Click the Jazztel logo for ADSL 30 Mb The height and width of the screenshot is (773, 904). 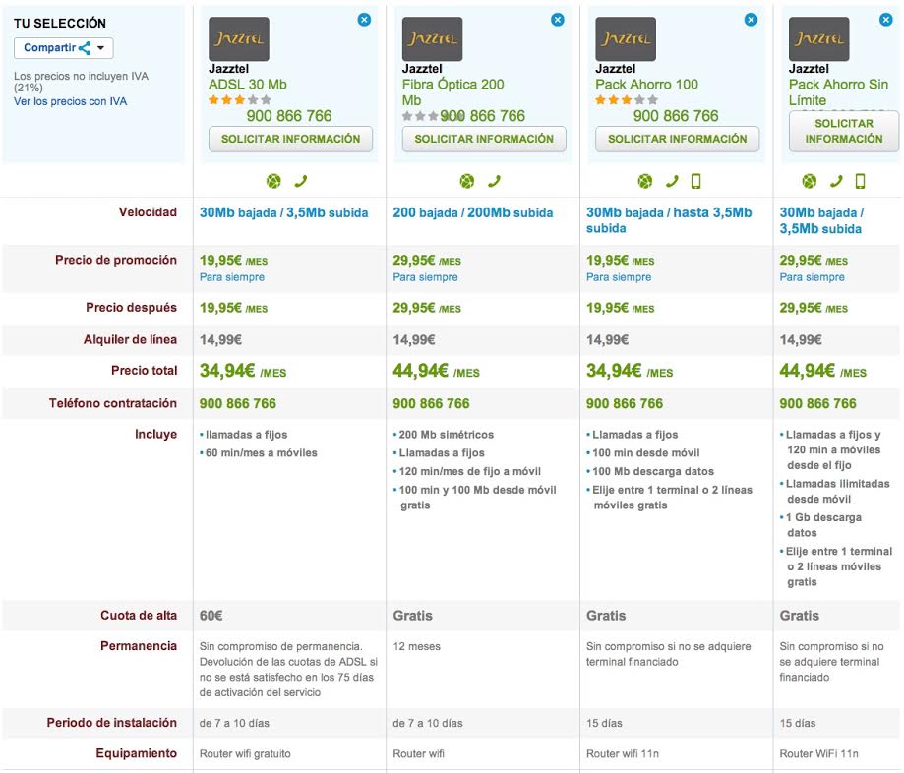239,39
